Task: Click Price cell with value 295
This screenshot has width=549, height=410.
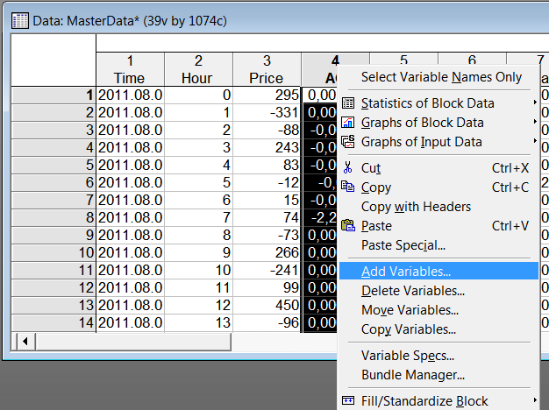Action: (x=267, y=95)
